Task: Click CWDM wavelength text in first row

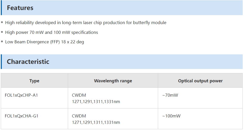Action: click(x=79, y=95)
